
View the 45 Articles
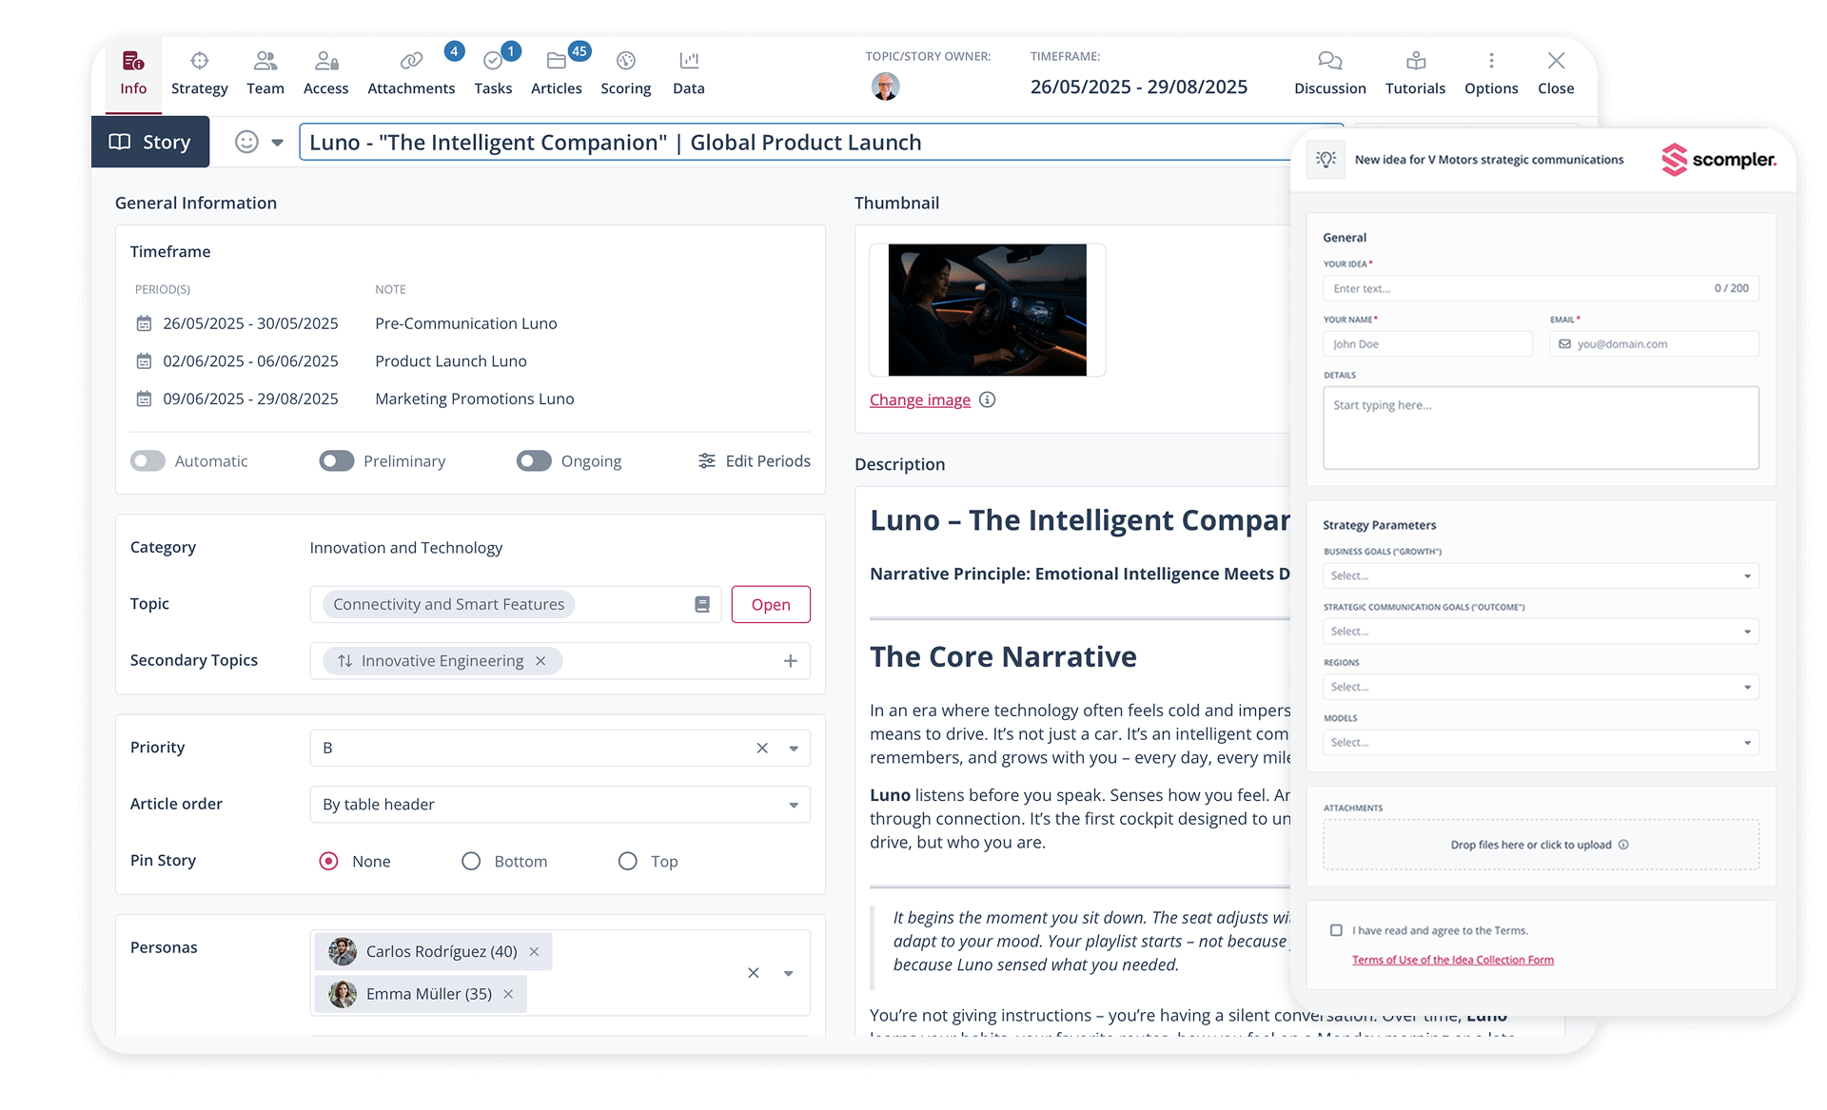tap(556, 71)
